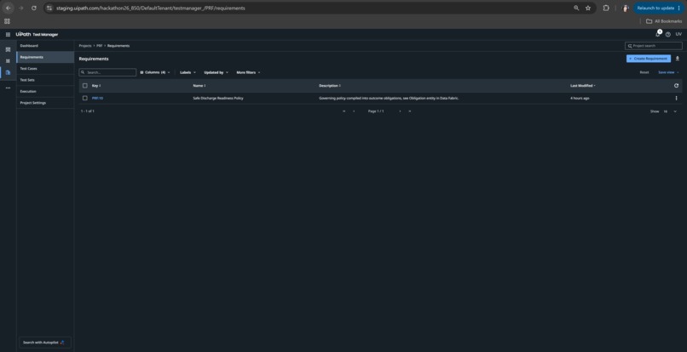Click the browser forward arrow
This screenshot has height=352, width=687.
(21, 8)
